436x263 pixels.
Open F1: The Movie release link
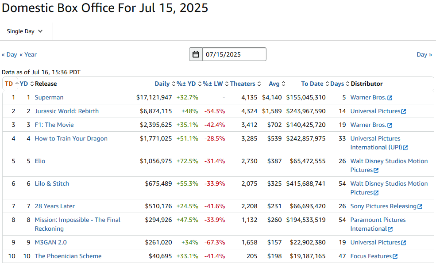click(54, 125)
